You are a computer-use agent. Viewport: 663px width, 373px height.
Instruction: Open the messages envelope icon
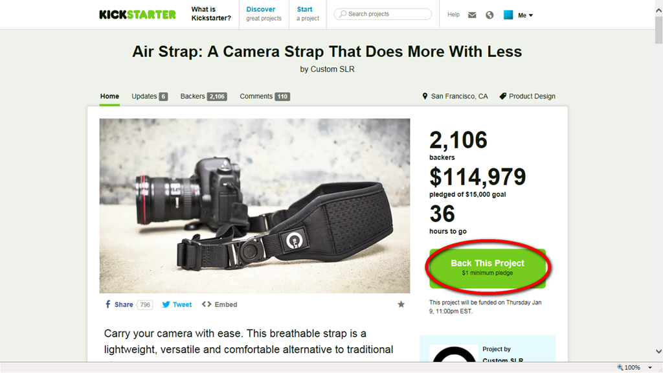[472, 16]
